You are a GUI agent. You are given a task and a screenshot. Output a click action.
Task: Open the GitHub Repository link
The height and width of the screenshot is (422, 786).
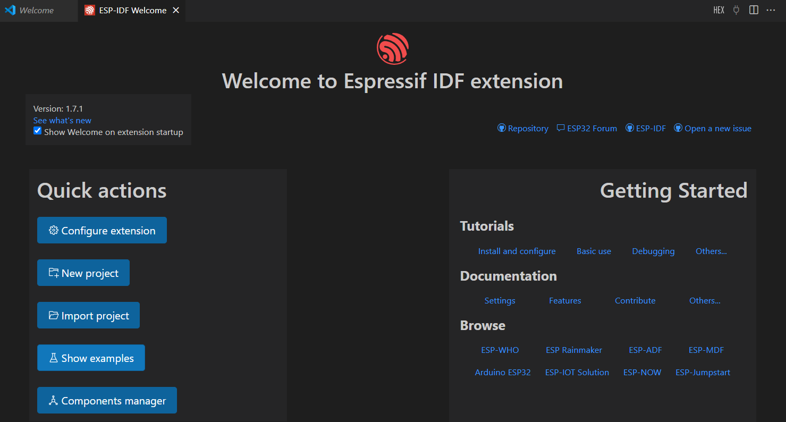pyautogui.click(x=523, y=128)
